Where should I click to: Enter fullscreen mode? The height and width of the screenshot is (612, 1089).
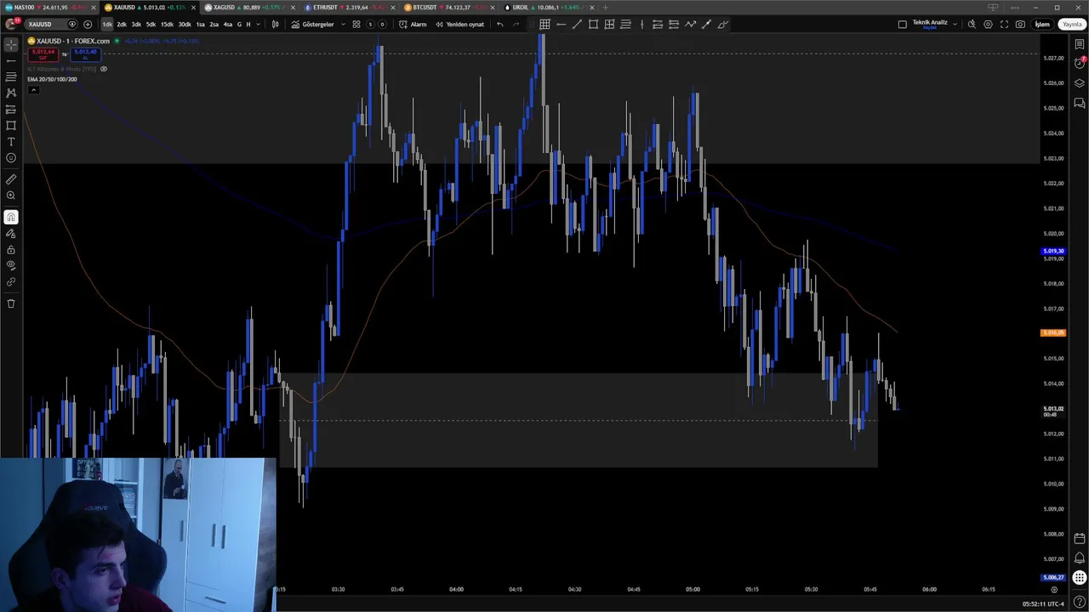click(1004, 25)
